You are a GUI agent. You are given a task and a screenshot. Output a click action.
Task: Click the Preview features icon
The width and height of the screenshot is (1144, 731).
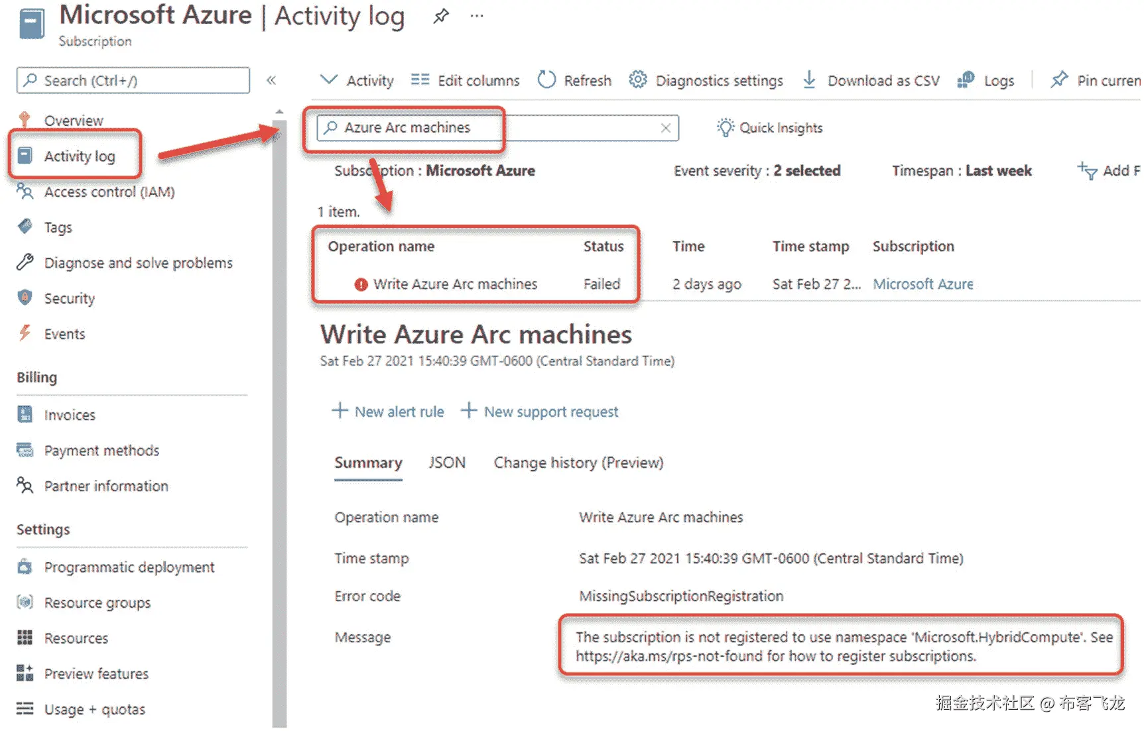(25, 673)
